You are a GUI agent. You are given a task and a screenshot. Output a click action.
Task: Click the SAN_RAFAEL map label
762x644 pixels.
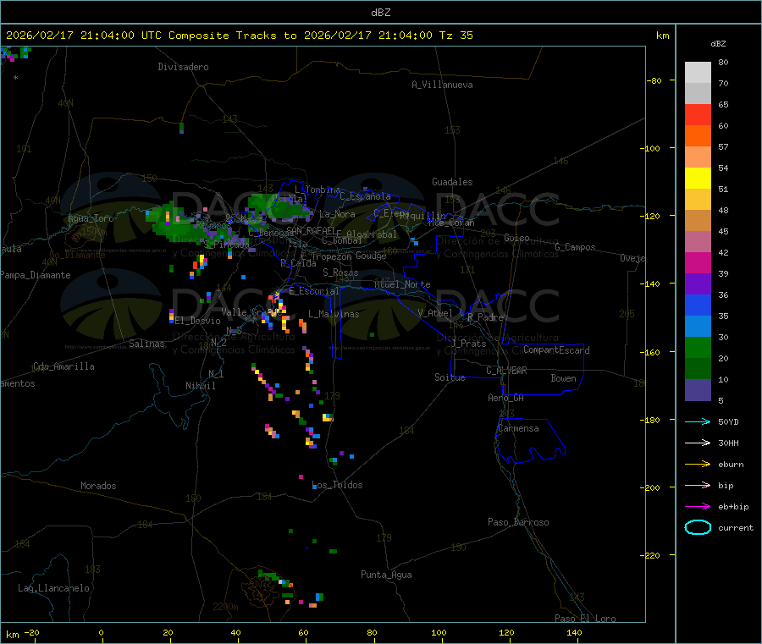[x=311, y=230]
